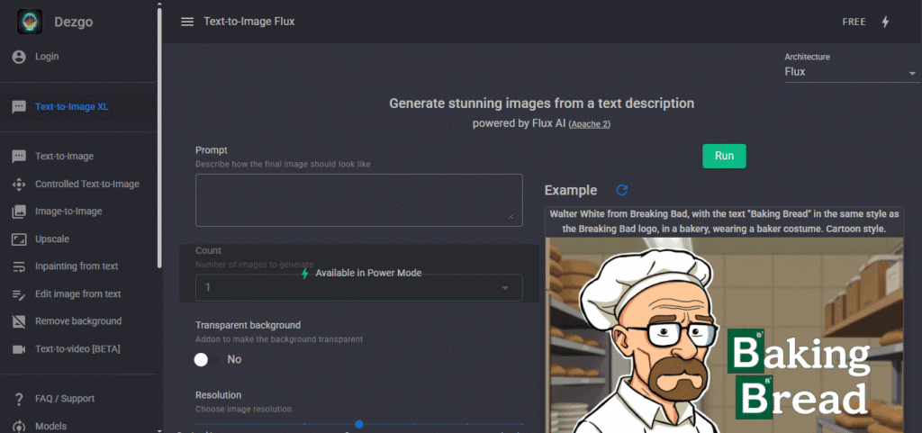Viewport: 922px width, 433px height.
Task: Enable the Transparent background switch
Action: coord(208,359)
